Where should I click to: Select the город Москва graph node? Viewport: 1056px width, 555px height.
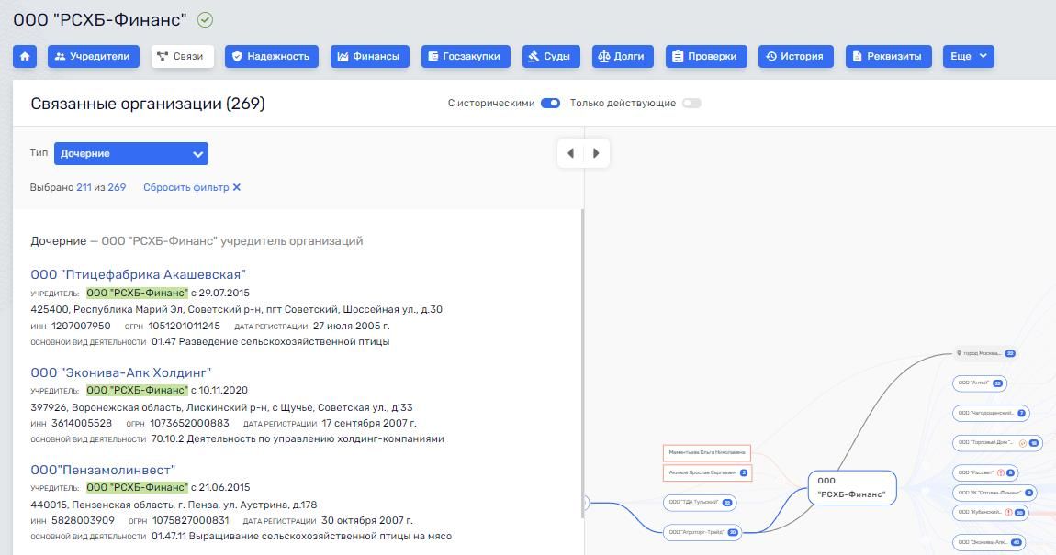tap(985, 353)
